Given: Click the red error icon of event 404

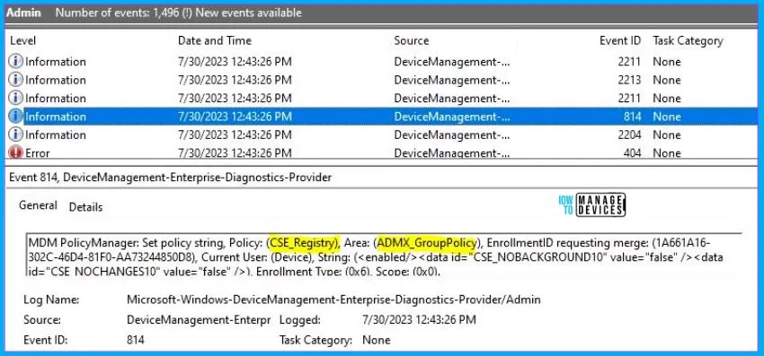Looking at the screenshot, I should (15, 152).
